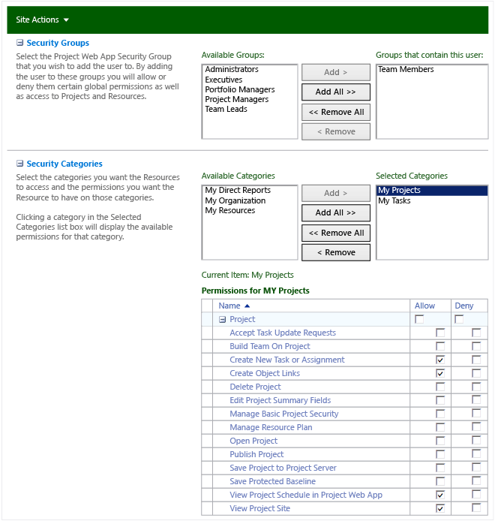Click the Deny column header
The image size is (495, 521).
[x=463, y=306]
